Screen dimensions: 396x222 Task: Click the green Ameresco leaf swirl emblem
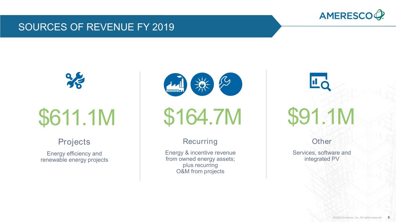pos(379,14)
